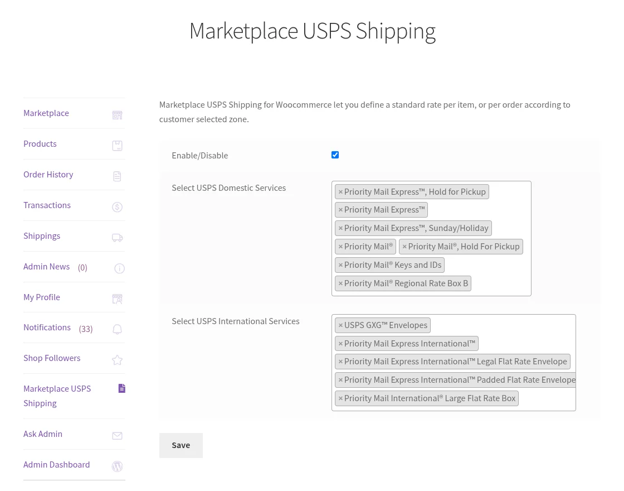Image resolution: width=624 pixels, height=491 pixels.
Task: Uncheck the Enable/Disable shipping checkbox
Action: pyautogui.click(x=335, y=155)
